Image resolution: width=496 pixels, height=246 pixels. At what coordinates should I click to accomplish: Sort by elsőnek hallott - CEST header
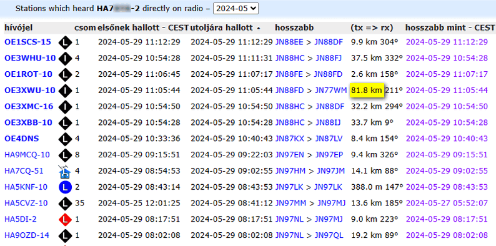[143, 28]
